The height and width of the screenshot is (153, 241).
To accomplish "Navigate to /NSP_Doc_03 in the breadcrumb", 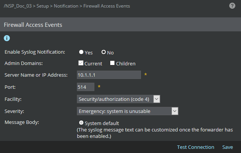I will tap(18, 6).
